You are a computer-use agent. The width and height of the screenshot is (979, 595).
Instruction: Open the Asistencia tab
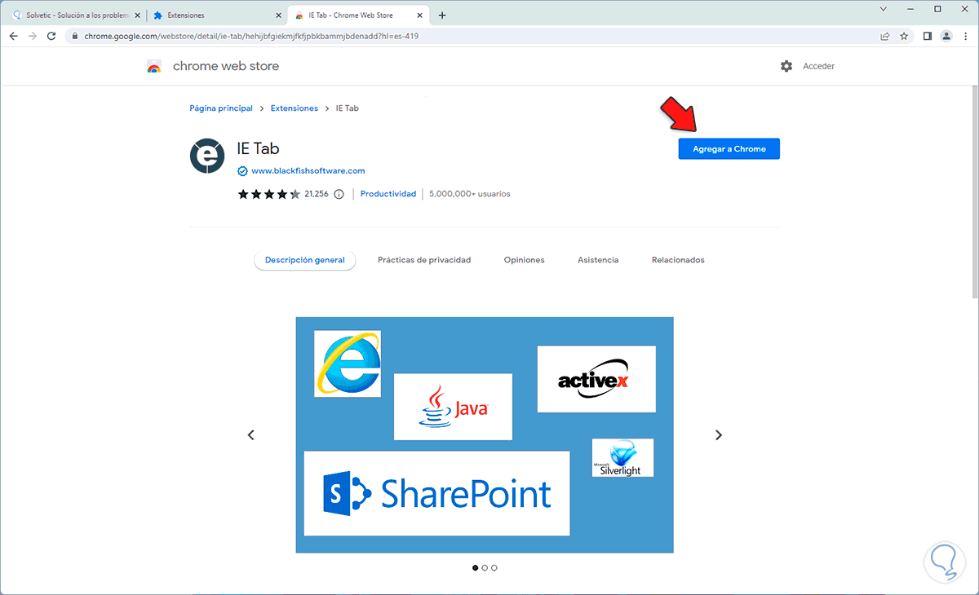point(598,260)
